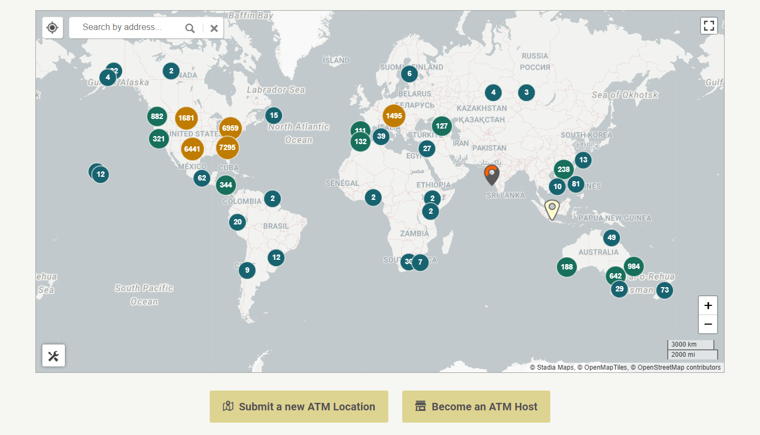This screenshot has width=760, height=435.
Task: Select the pale yellow pin near Indonesia
Action: (552, 209)
